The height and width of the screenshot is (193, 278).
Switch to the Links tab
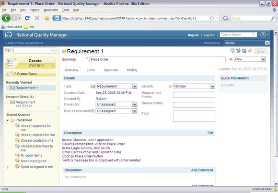coord(91,70)
